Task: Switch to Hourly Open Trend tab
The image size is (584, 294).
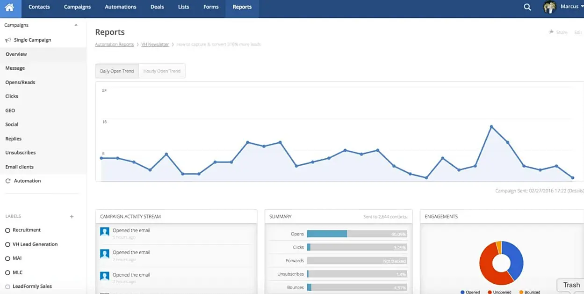Action: [x=162, y=71]
